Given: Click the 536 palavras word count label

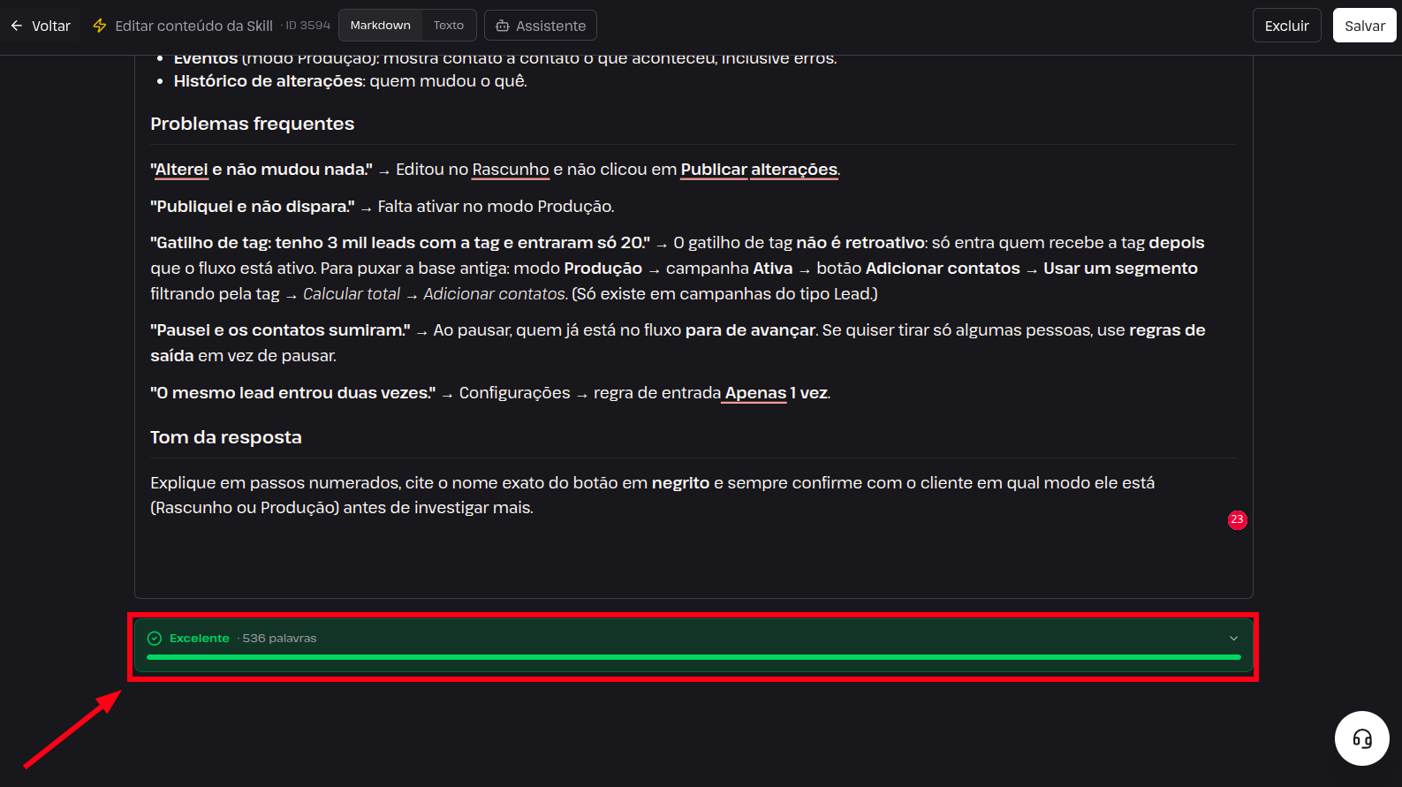Looking at the screenshot, I should (x=279, y=638).
